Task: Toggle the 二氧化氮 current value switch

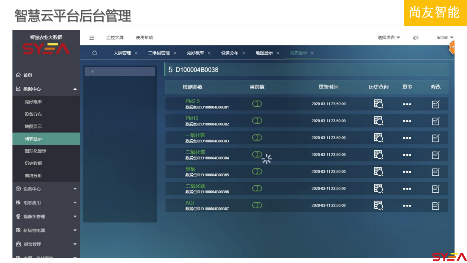Action: 257,188
